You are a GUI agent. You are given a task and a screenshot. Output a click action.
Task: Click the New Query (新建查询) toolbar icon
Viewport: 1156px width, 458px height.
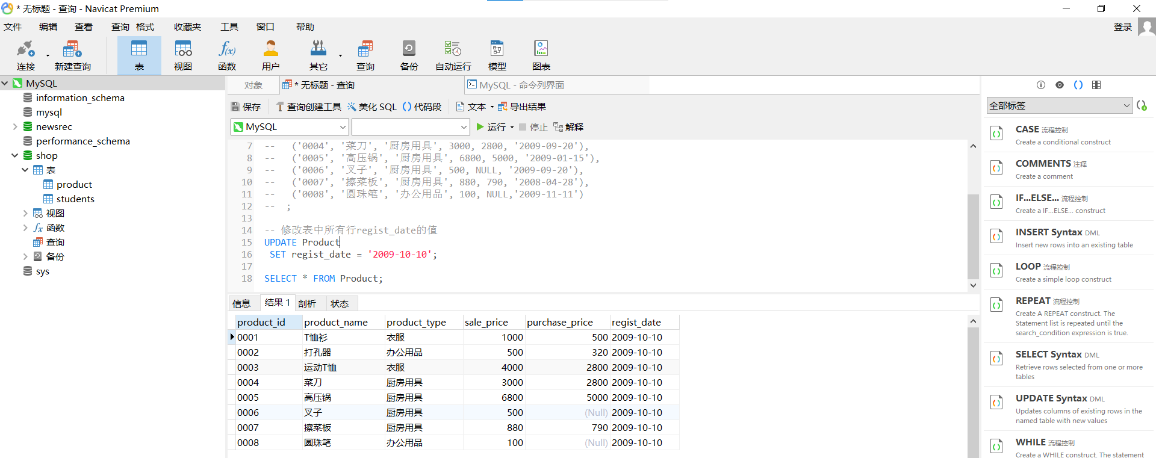tap(72, 55)
